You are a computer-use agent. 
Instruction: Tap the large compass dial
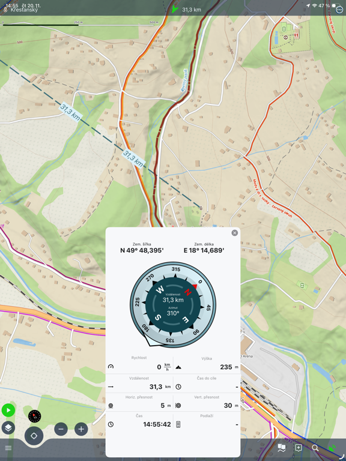pos(173,304)
